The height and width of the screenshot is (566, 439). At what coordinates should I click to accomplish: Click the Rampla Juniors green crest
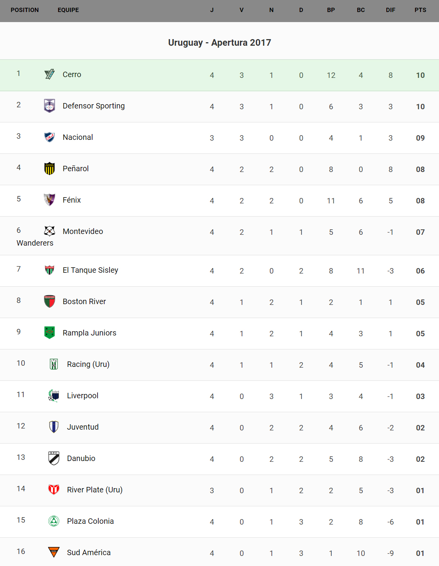pos(50,332)
